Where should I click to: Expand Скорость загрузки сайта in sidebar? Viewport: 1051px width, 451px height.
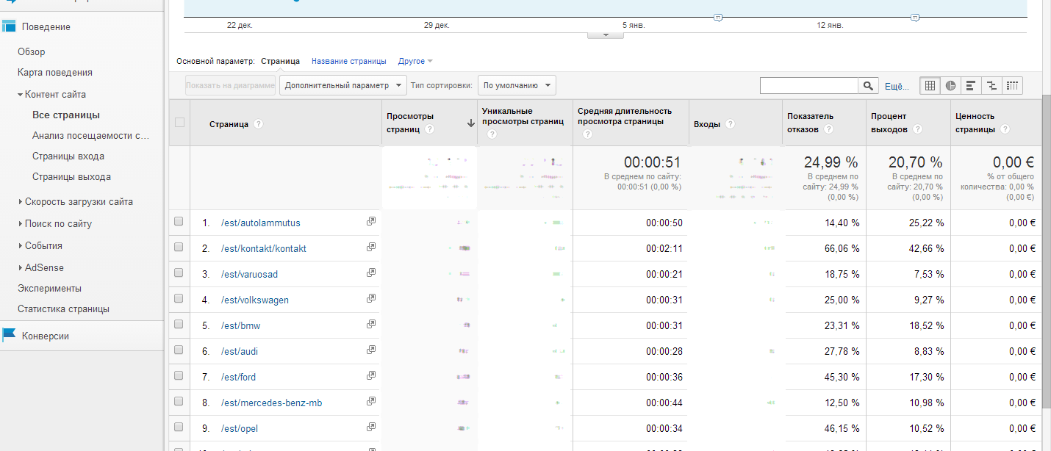click(79, 202)
